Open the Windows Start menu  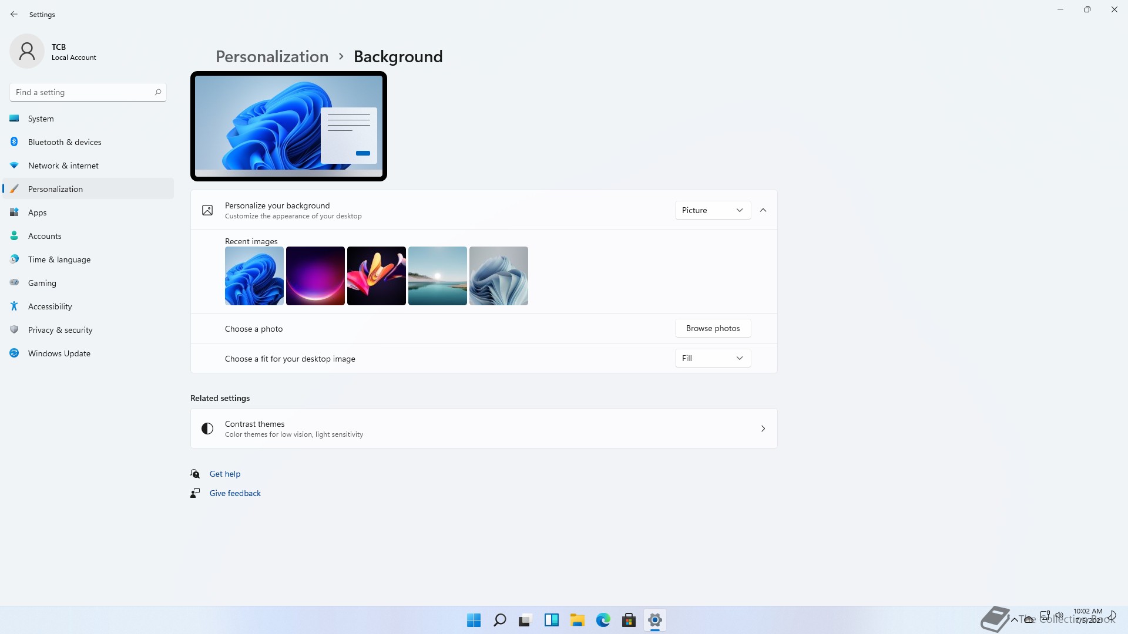tap(474, 620)
